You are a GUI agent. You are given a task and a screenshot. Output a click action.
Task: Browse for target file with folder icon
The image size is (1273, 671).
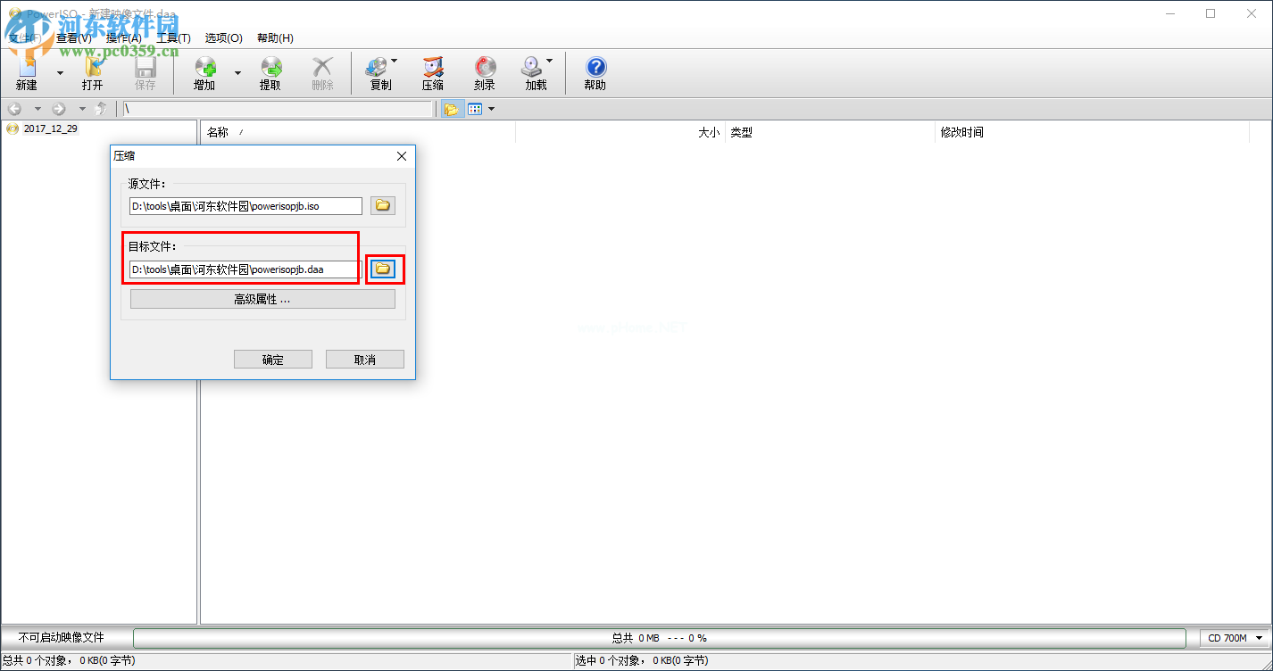383,269
